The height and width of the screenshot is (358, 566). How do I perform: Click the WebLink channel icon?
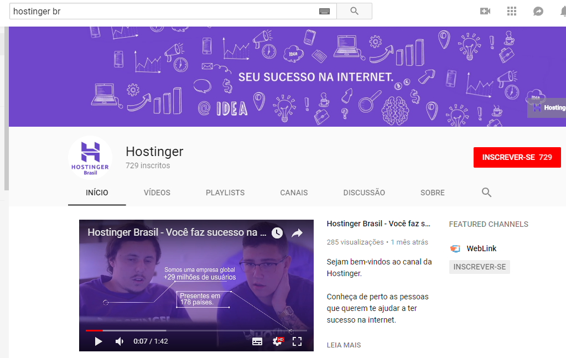coord(455,248)
